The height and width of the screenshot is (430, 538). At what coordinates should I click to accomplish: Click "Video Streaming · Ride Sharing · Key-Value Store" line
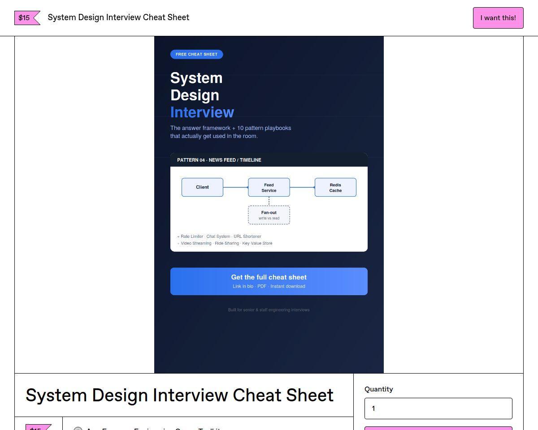tap(225, 243)
